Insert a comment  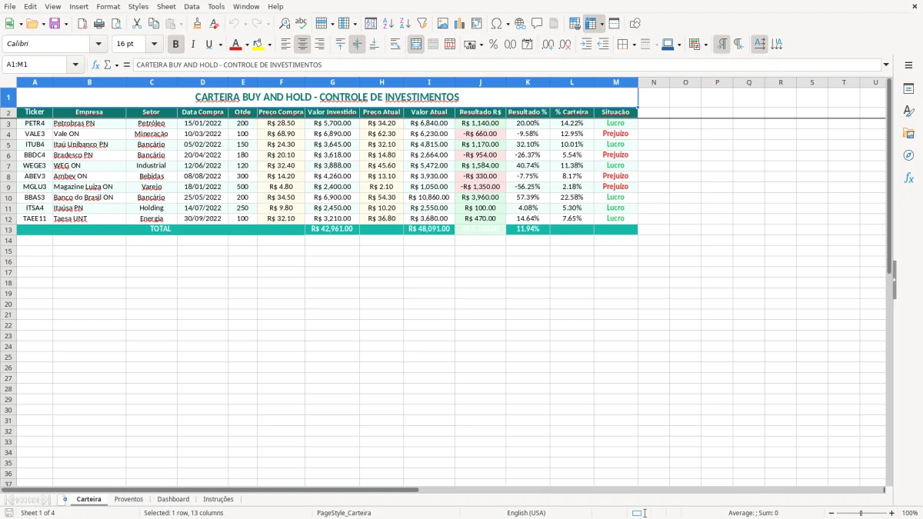537,24
